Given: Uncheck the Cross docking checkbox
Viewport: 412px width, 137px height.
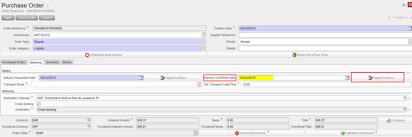Looking at the screenshot, I should (39, 104).
